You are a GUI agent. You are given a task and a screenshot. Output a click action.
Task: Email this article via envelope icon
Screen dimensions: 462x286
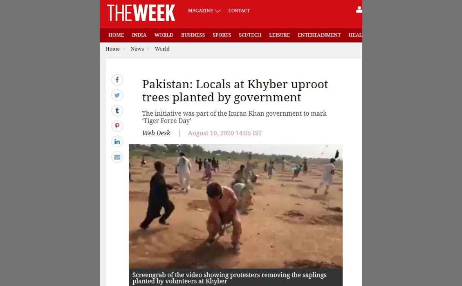117,157
